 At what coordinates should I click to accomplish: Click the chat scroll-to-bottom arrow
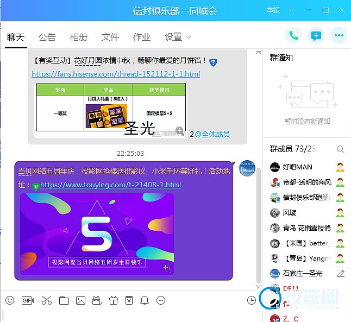pos(259,286)
